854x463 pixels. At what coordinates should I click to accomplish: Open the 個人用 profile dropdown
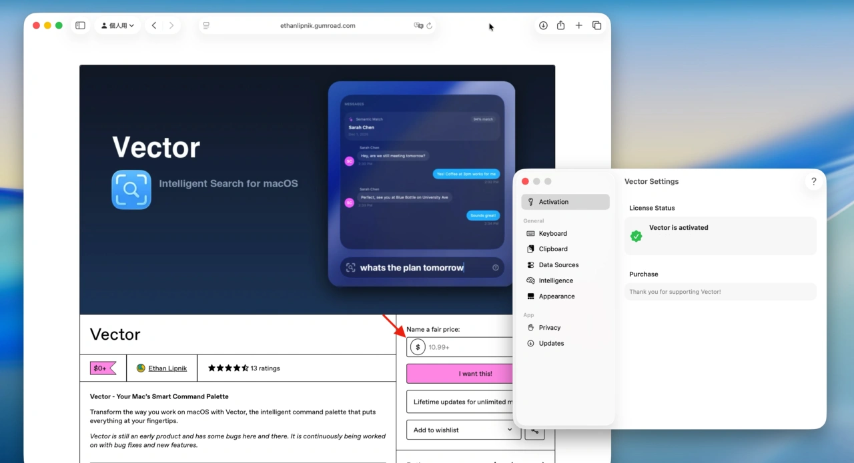pos(117,25)
